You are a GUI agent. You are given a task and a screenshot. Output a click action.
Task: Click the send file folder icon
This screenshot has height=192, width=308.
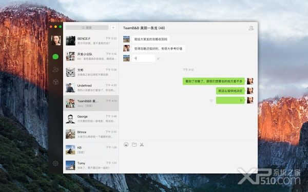(134, 144)
